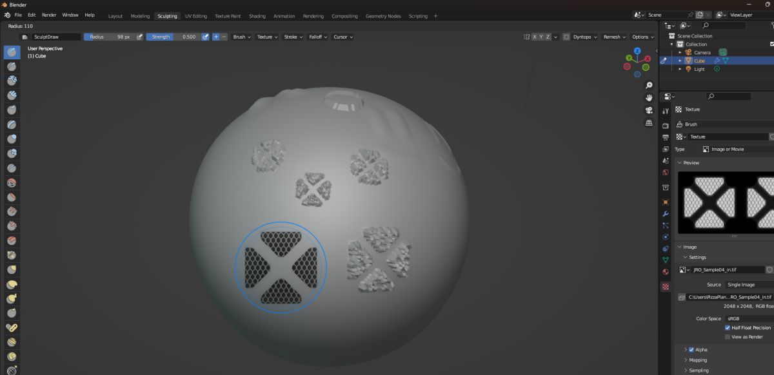Select the Flatten brush tool
The image size is (774, 375).
[x=12, y=197]
